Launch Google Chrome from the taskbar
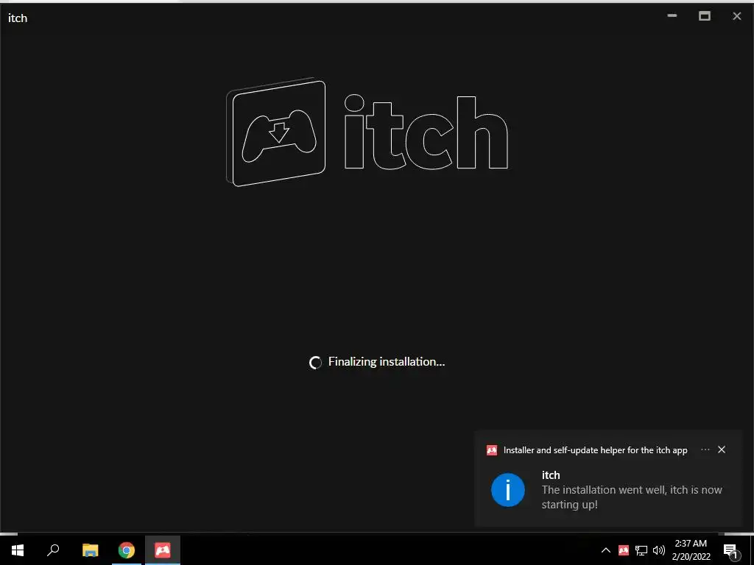The width and height of the screenshot is (754, 565). point(127,550)
